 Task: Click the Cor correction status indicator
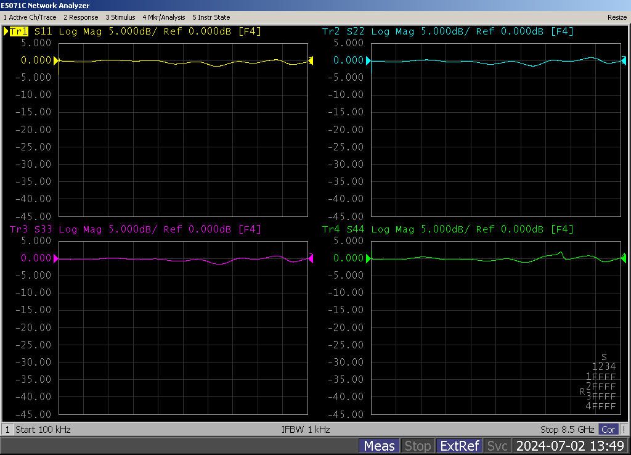click(x=608, y=429)
